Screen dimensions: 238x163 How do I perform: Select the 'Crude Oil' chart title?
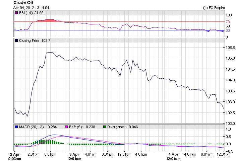tap(23, 3)
